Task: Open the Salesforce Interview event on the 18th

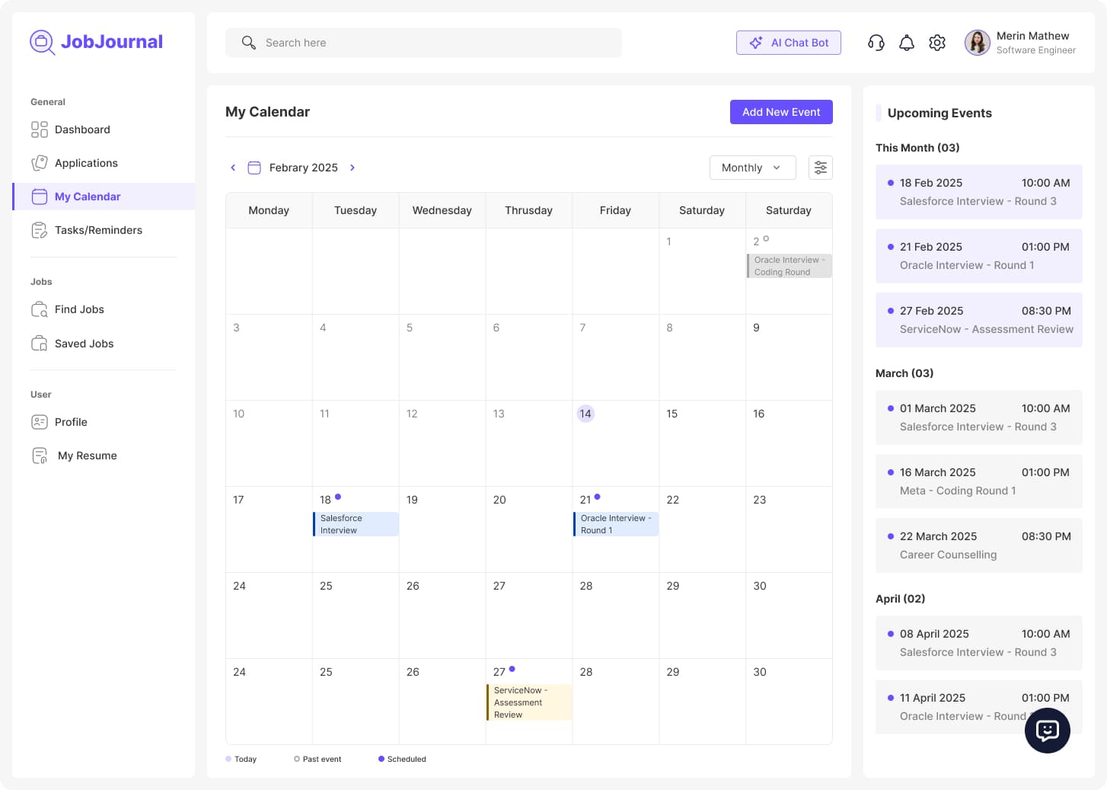Action: point(356,524)
